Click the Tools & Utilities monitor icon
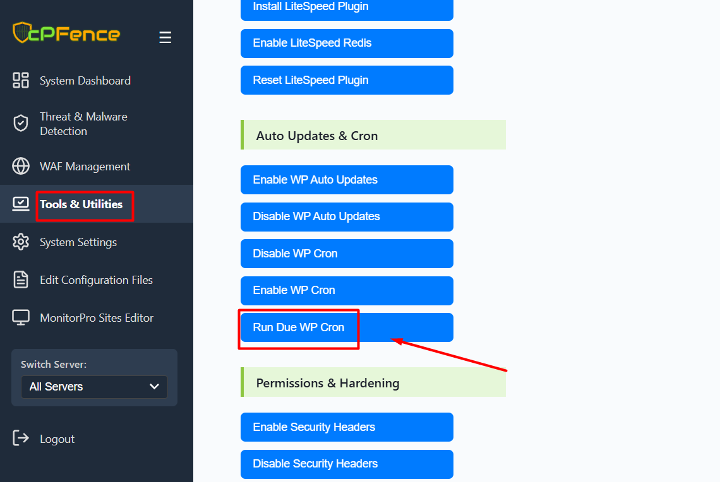 tap(21, 204)
